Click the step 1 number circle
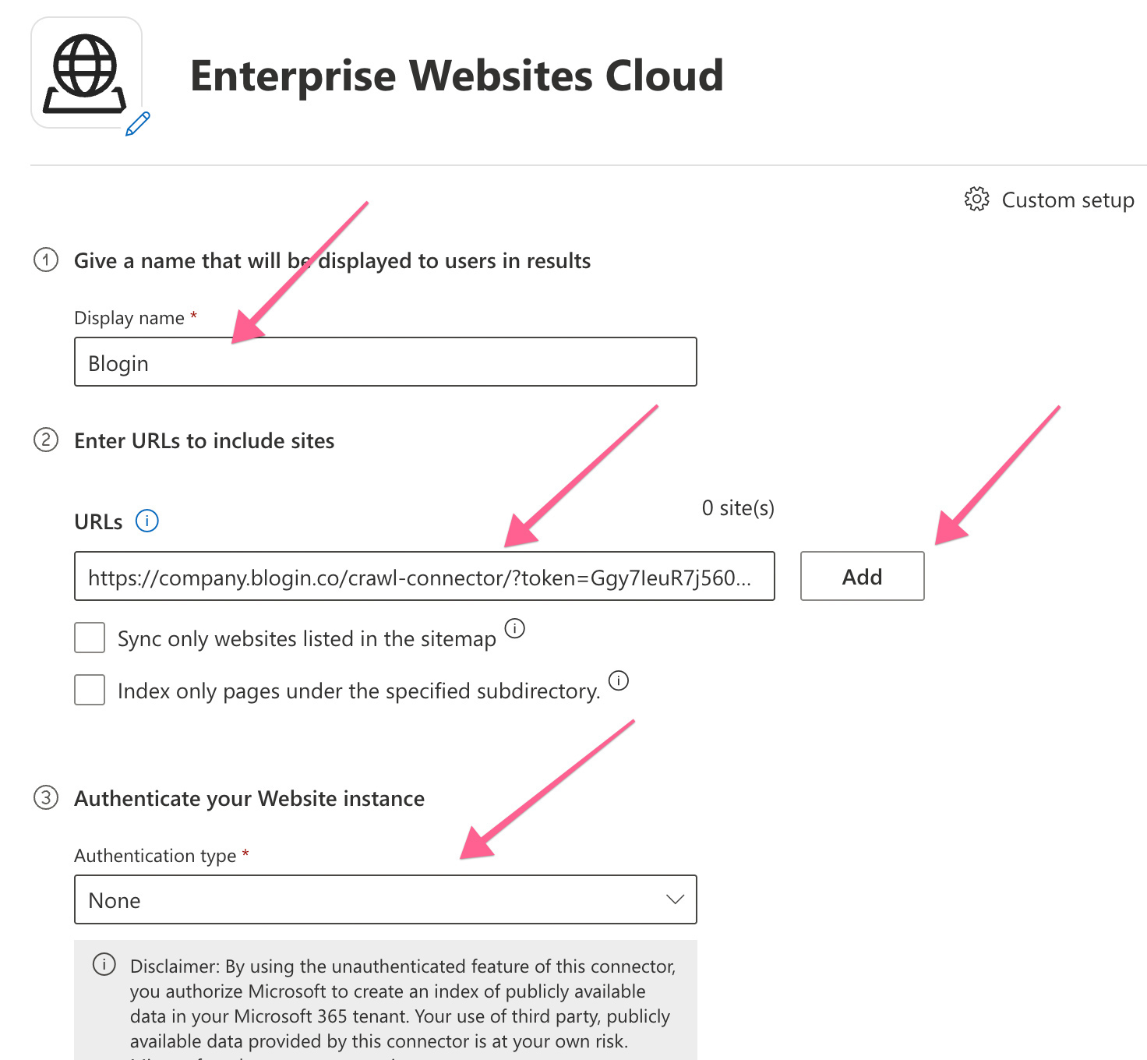Image resolution: width=1147 pixels, height=1060 pixels. click(x=46, y=260)
